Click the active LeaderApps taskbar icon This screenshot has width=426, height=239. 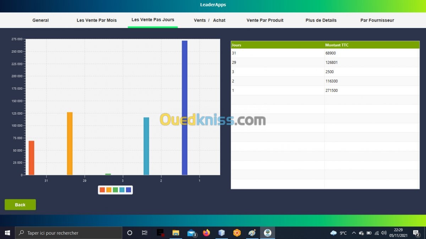point(268,233)
